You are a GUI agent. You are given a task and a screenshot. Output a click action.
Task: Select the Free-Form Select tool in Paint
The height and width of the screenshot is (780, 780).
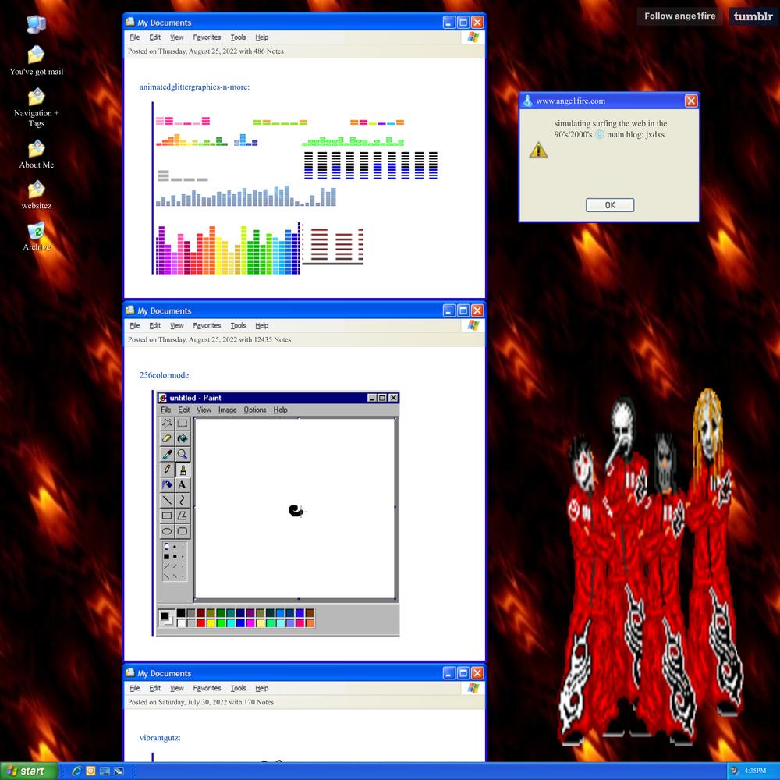click(x=167, y=424)
